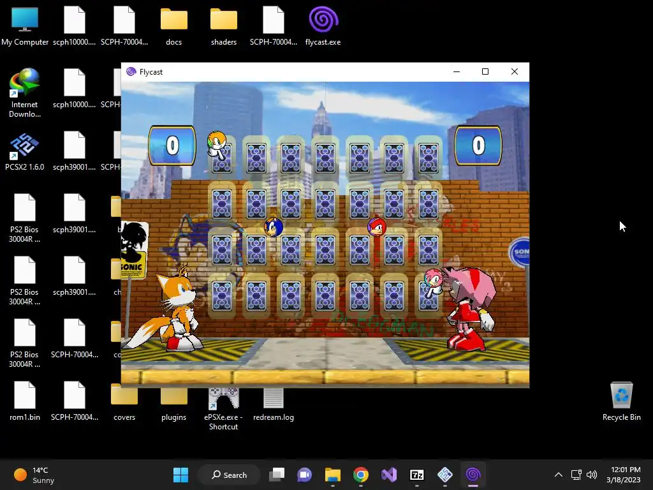Open Google Chrome from taskbar
Viewport: 653px width, 490px height.
361,475
